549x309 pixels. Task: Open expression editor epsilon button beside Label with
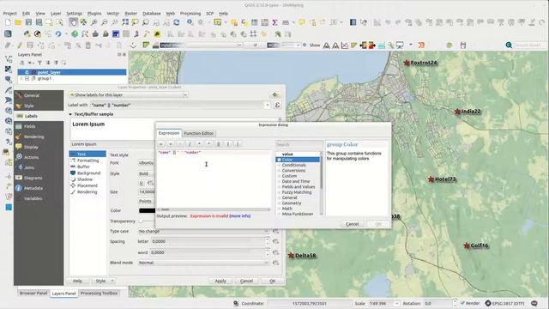click(x=277, y=105)
